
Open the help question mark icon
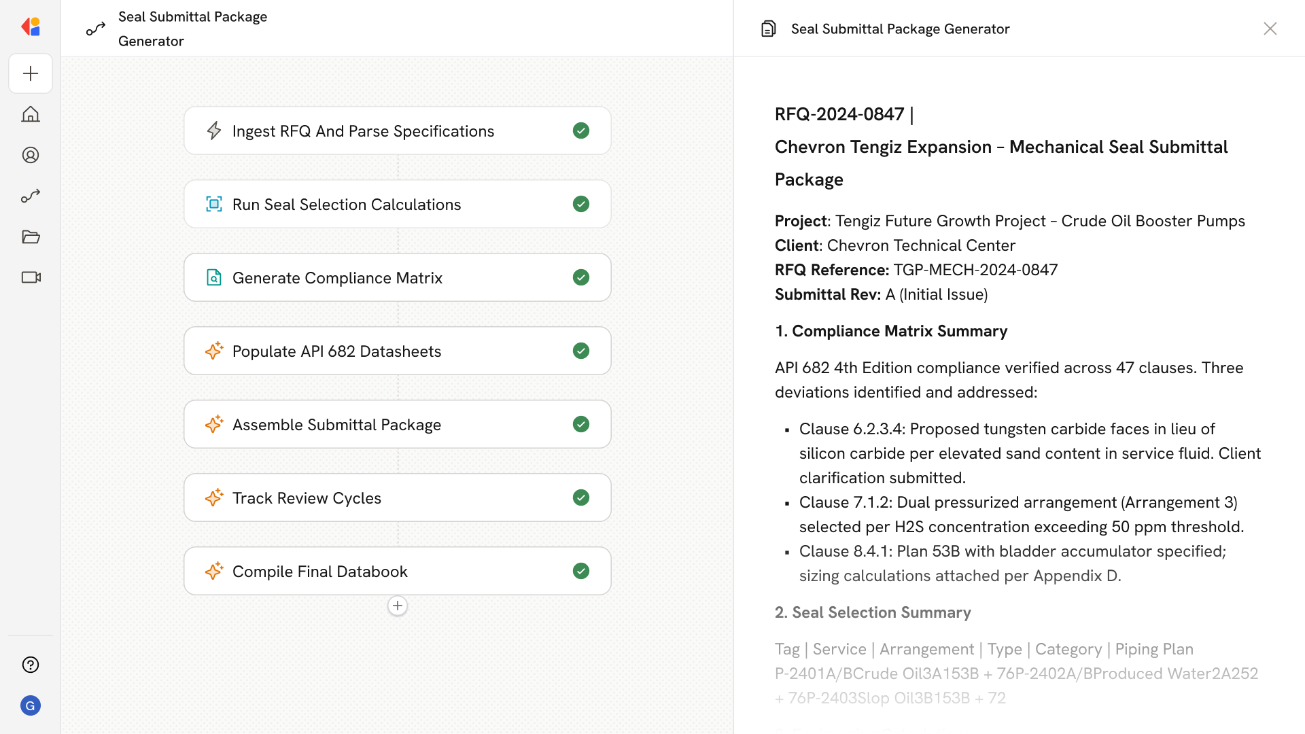point(31,665)
